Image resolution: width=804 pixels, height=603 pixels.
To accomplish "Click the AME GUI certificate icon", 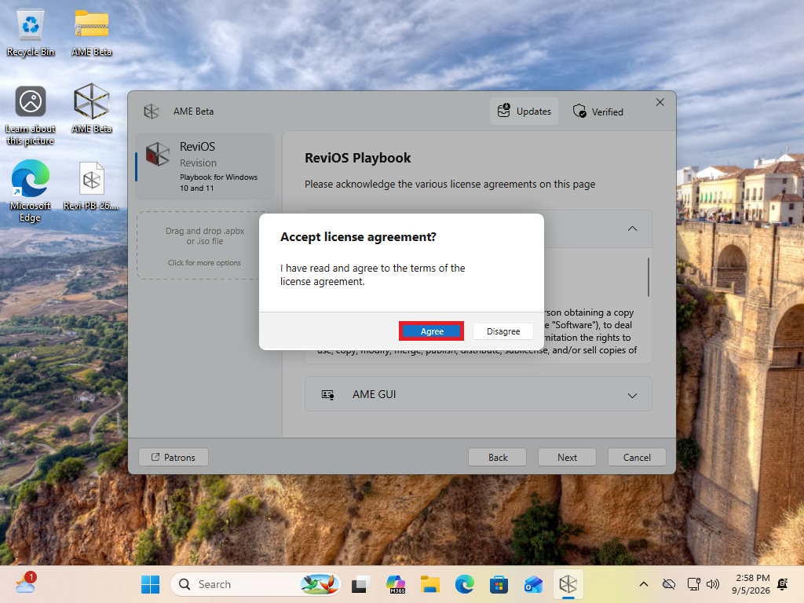I will pos(327,395).
